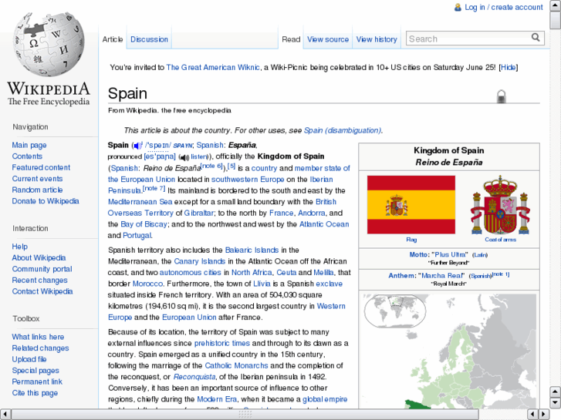The height and width of the screenshot is (420, 561).
Task: Open the global empire link
Action: (x=325, y=399)
